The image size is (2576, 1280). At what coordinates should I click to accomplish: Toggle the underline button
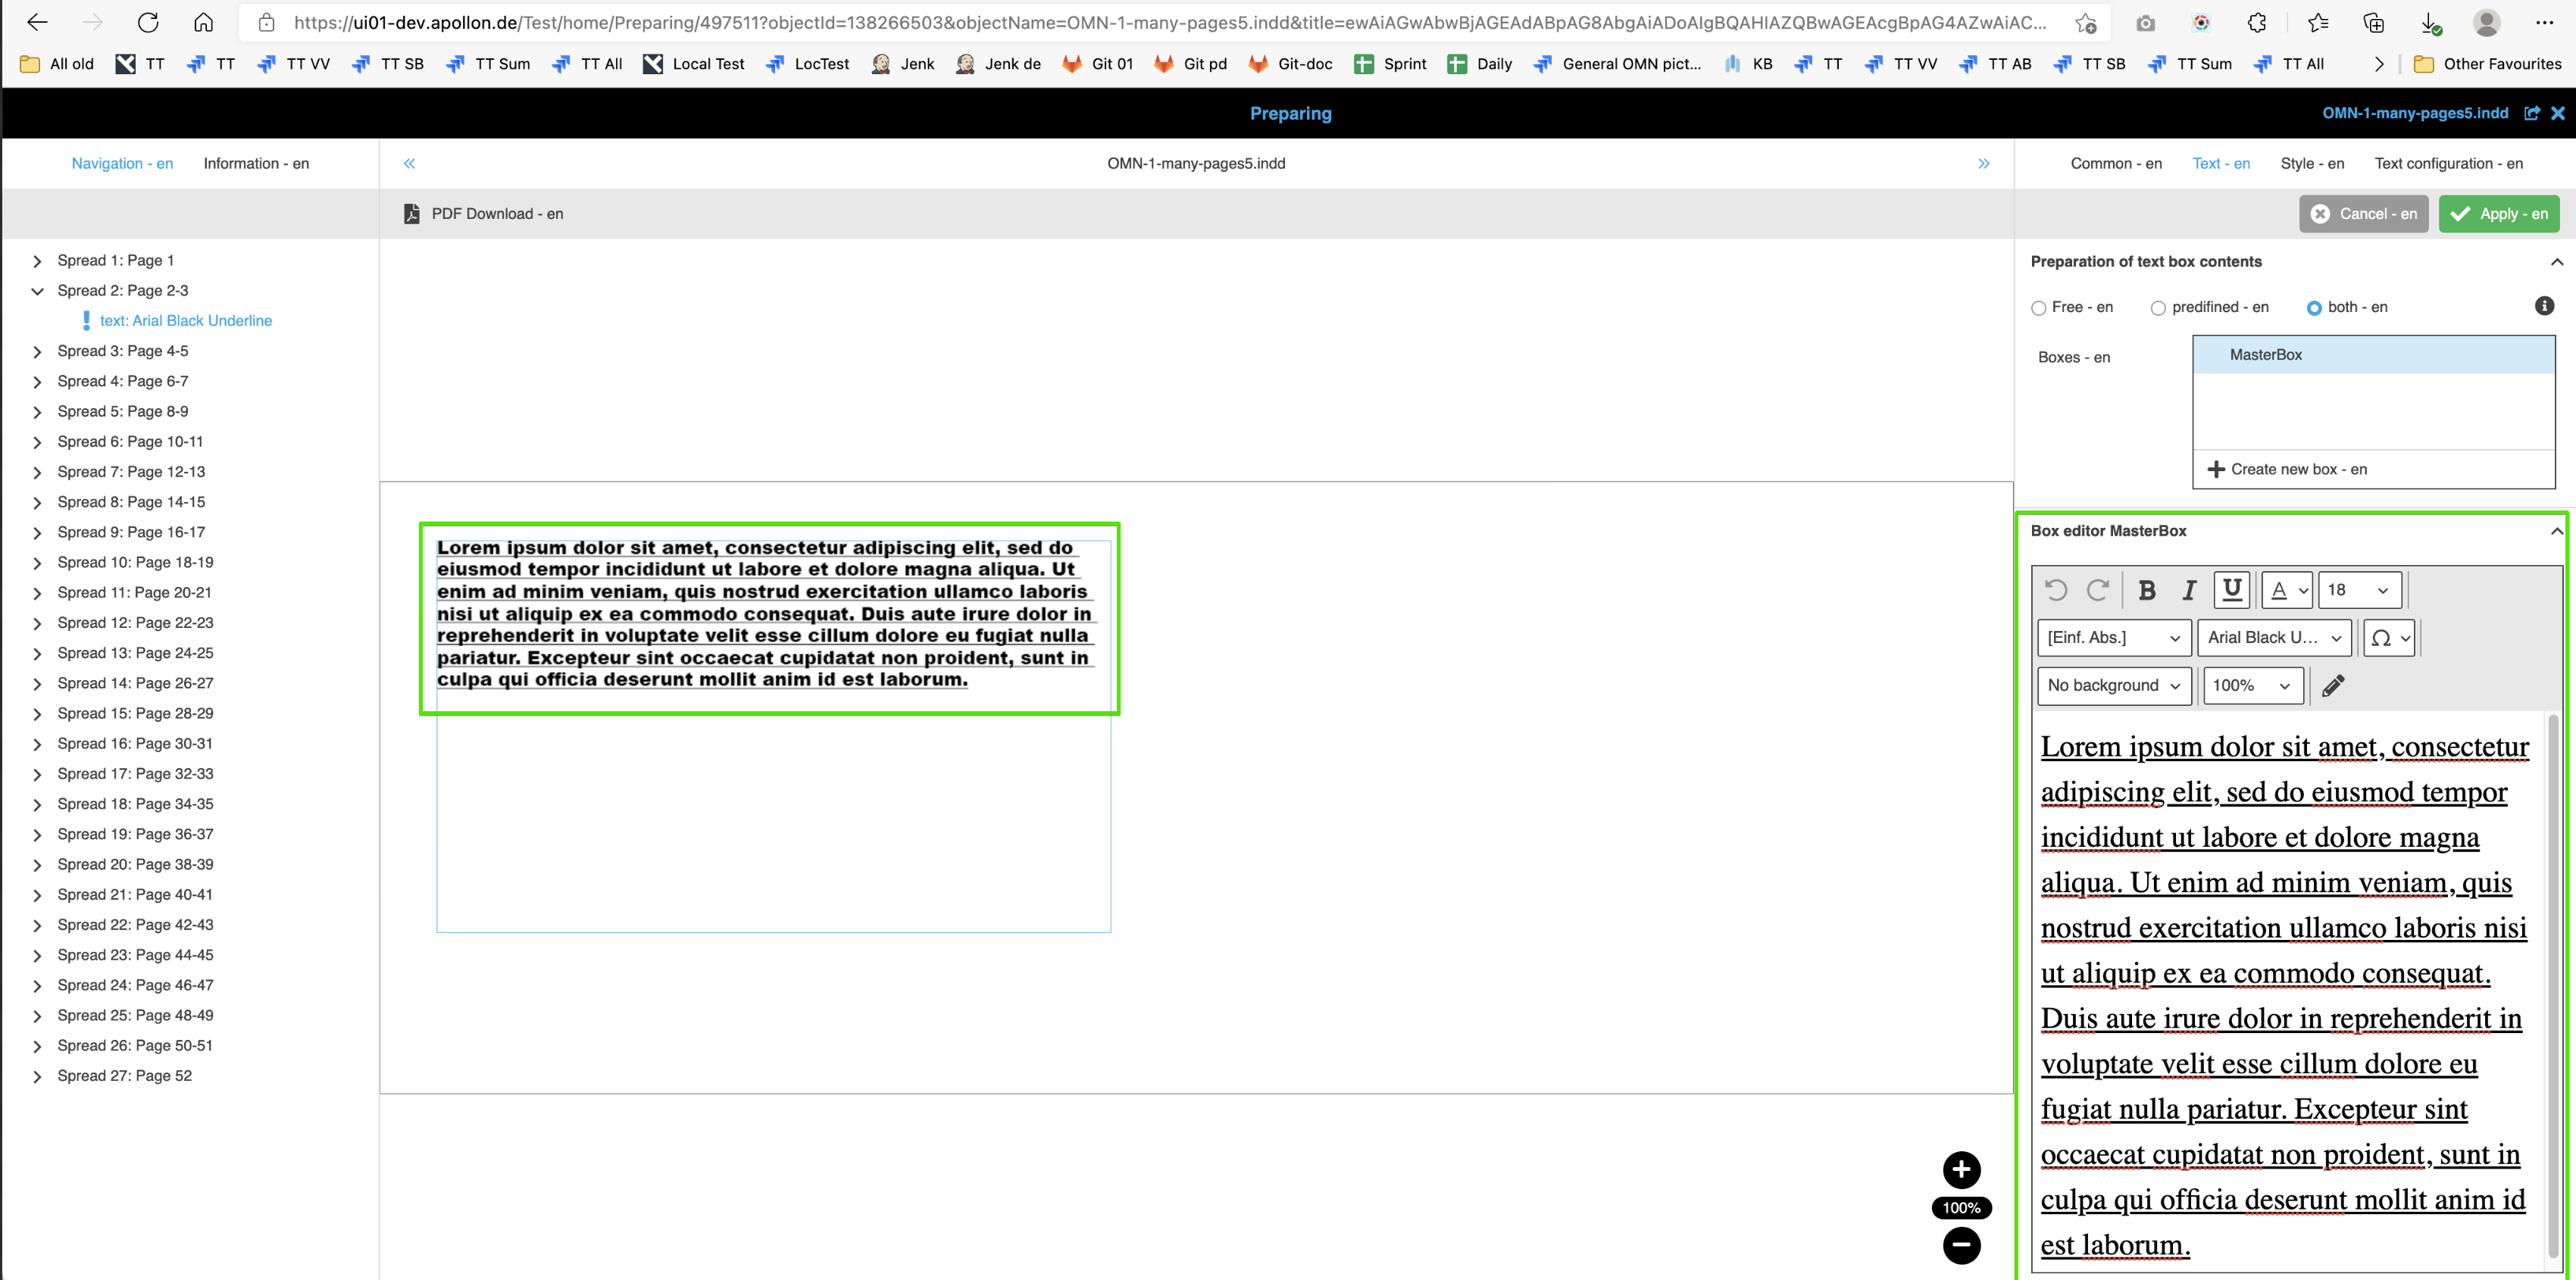2232,590
